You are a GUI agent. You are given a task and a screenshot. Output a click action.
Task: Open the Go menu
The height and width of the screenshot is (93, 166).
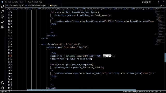coord(25,2)
